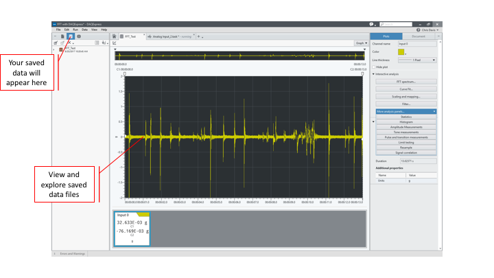Open the Data menu
494x278 pixels.
[84, 30]
